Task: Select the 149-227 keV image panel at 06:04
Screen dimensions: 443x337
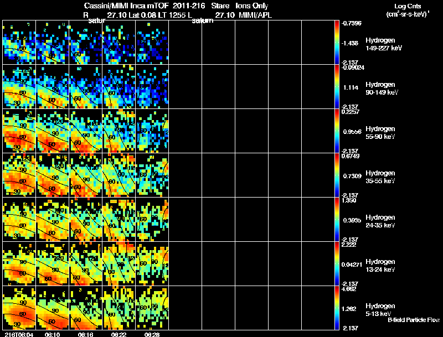Action: pyautogui.click(x=19, y=43)
